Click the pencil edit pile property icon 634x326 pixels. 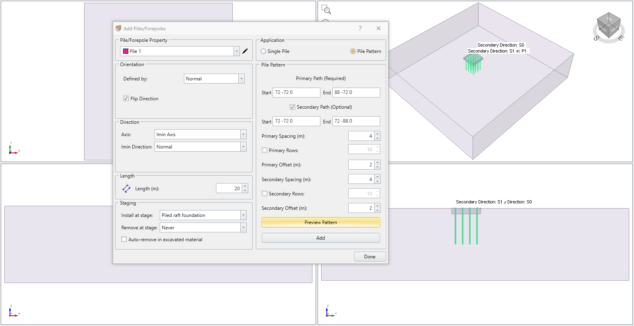(x=245, y=51)
